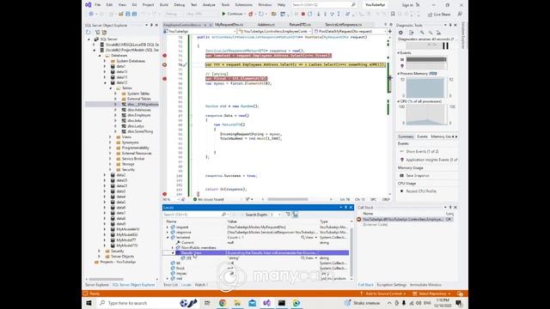Collapse the lamxtest variable in Locals

point(168,238)
